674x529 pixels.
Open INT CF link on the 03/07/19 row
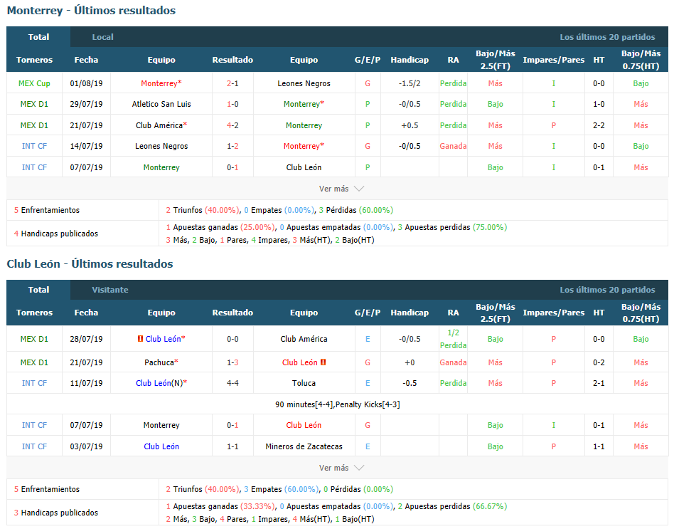tap(34, 446)
